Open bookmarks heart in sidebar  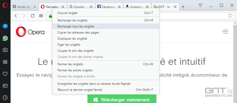tap(5, 74)
